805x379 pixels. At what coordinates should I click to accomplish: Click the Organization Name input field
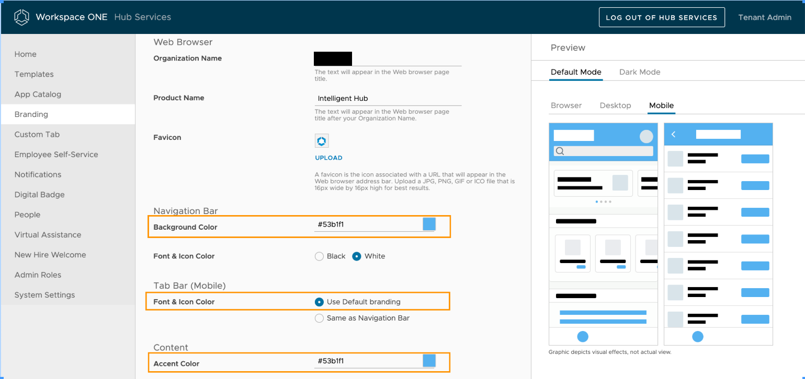pos(388,58)
